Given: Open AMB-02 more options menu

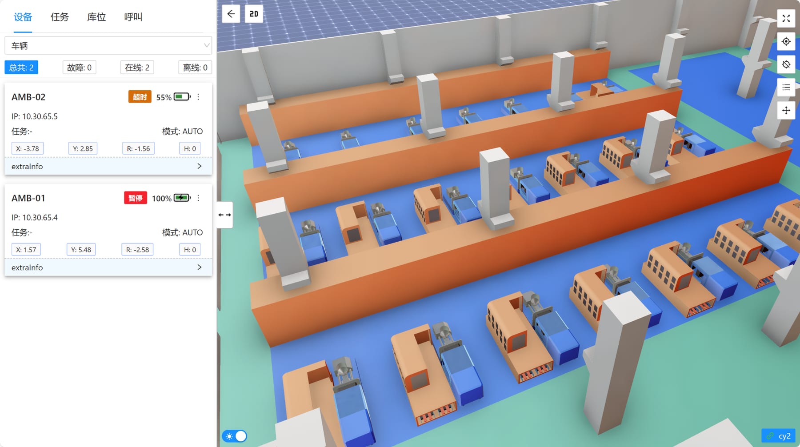Looking at the screenshot, I should (198, 97).
